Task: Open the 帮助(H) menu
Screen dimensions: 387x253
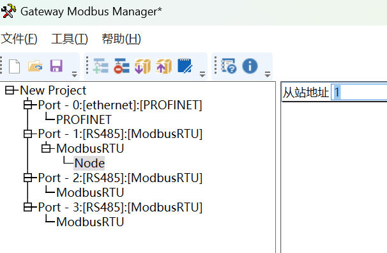Action: pos(121,39)
